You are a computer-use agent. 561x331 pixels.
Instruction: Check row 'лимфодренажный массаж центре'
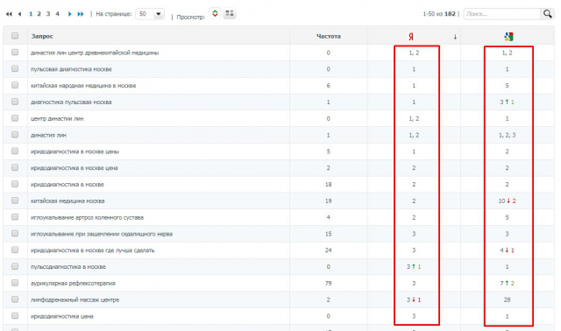coord(15,299)
